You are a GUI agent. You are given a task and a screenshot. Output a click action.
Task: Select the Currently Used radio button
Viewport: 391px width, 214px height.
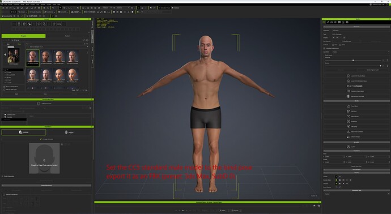[x=5, y=114]
